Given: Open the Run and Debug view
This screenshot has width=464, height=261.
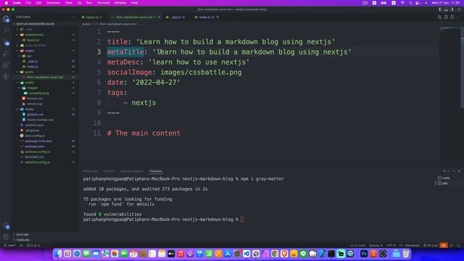Looking at the screenshot, I should coord(6,54).
